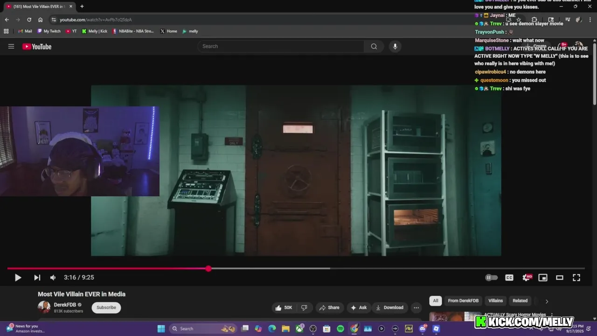Screen dimensions: 597x336
Task: Open the My Twitch bookmark
Action: [x=49, y=31]
